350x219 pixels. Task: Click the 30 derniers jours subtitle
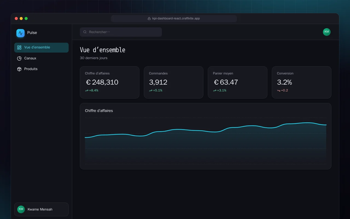[94, 58]
